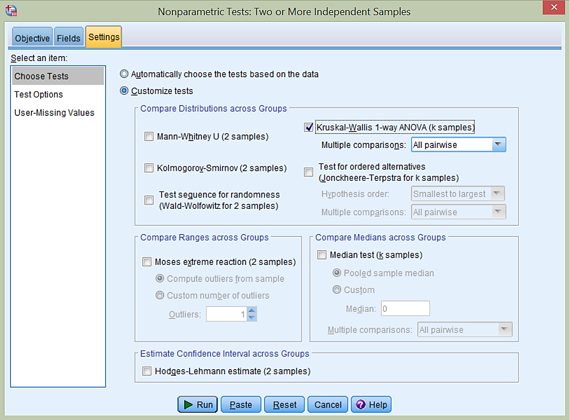Click the Reset button
Screen dimensions: 569x420
click(284, 404)
